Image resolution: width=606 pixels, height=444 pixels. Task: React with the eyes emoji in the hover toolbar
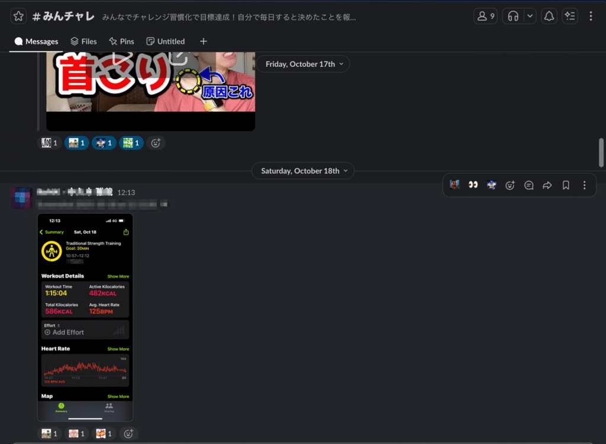(x=473, y=185)
